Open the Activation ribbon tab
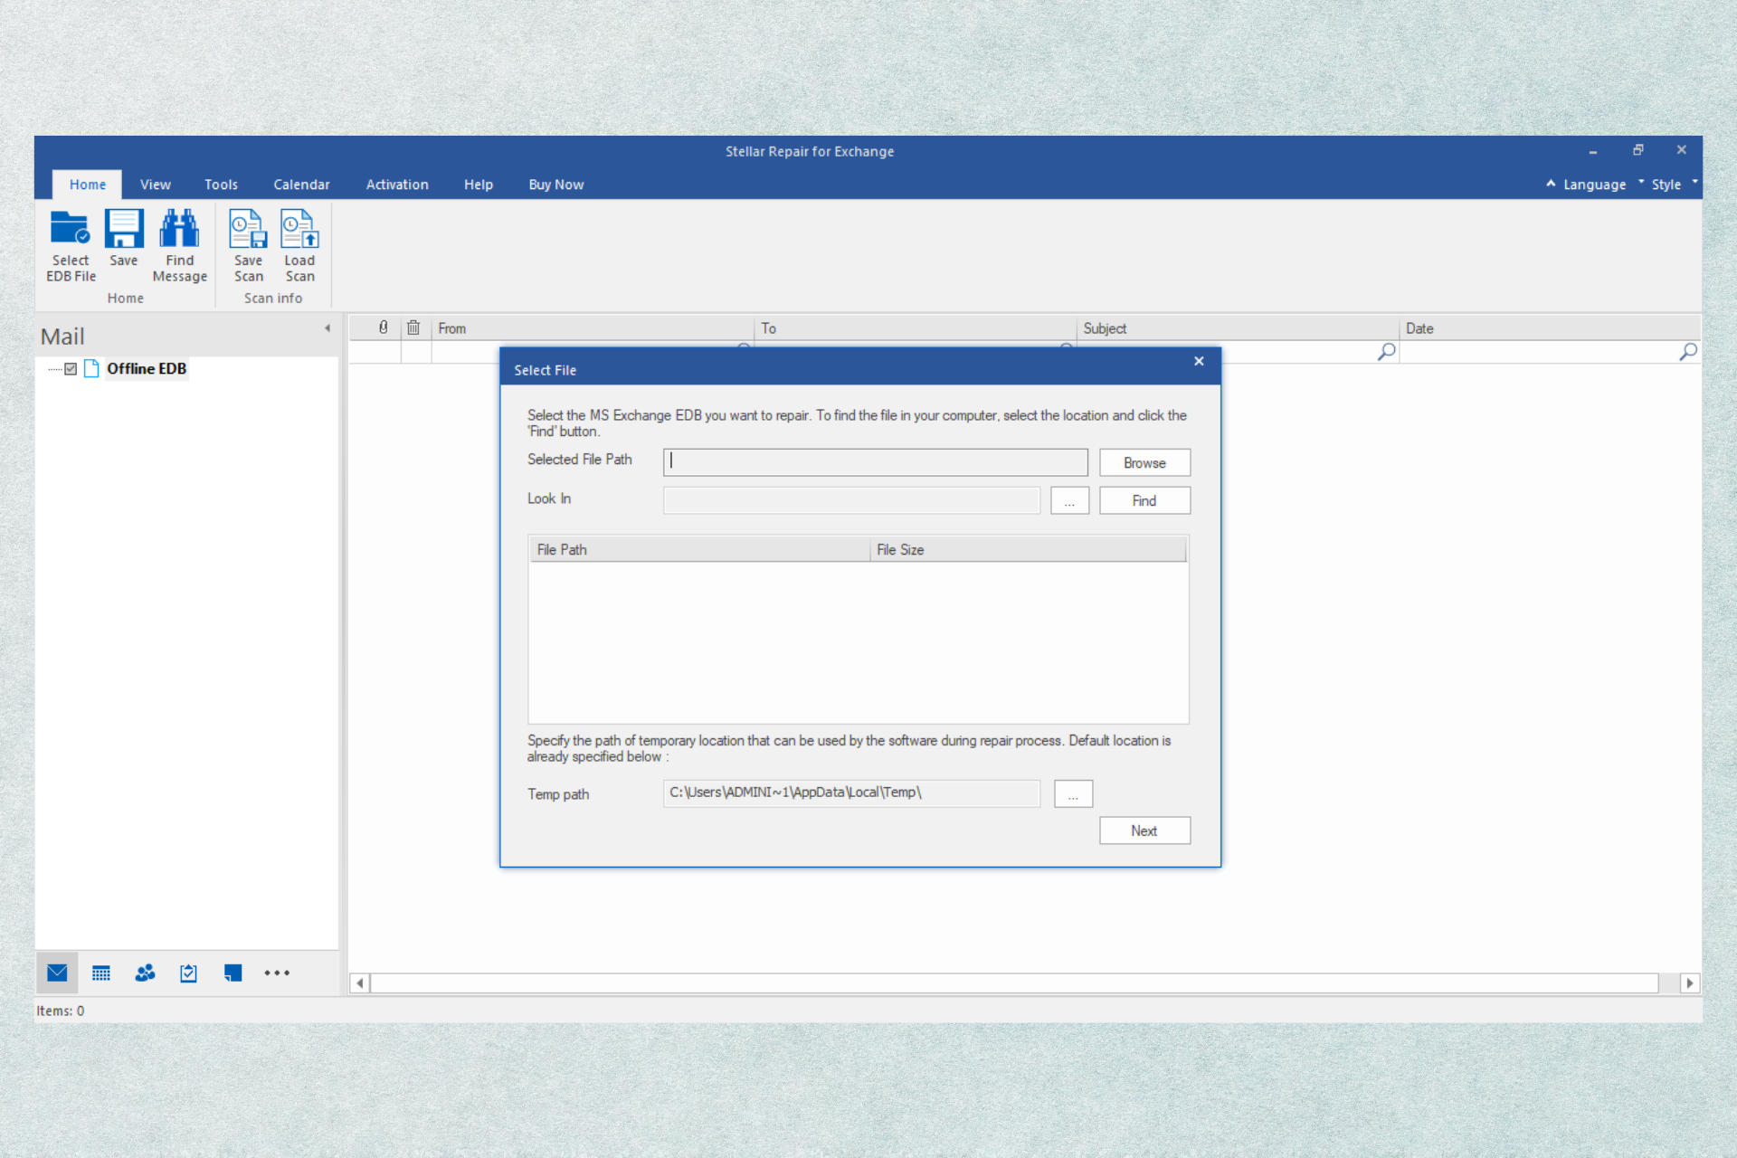 [397, 185]
